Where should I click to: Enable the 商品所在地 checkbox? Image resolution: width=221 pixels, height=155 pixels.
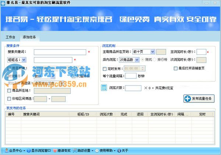tap(9, 91)
